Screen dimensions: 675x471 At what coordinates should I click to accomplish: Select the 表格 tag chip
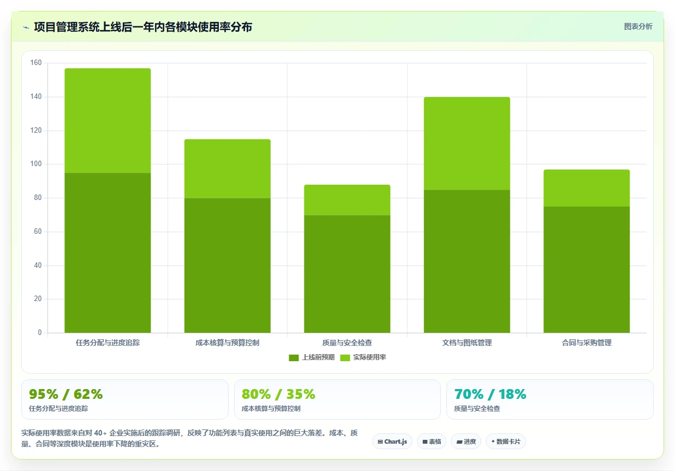pyautogui.click(x=432, y=441)
